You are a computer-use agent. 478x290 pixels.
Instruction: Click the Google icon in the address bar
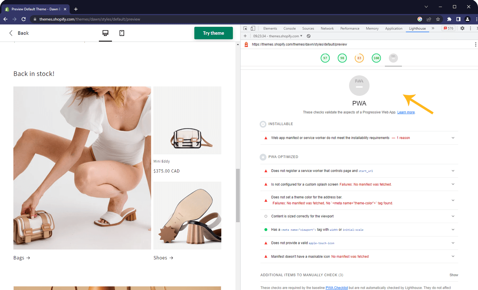click(420, 19)
